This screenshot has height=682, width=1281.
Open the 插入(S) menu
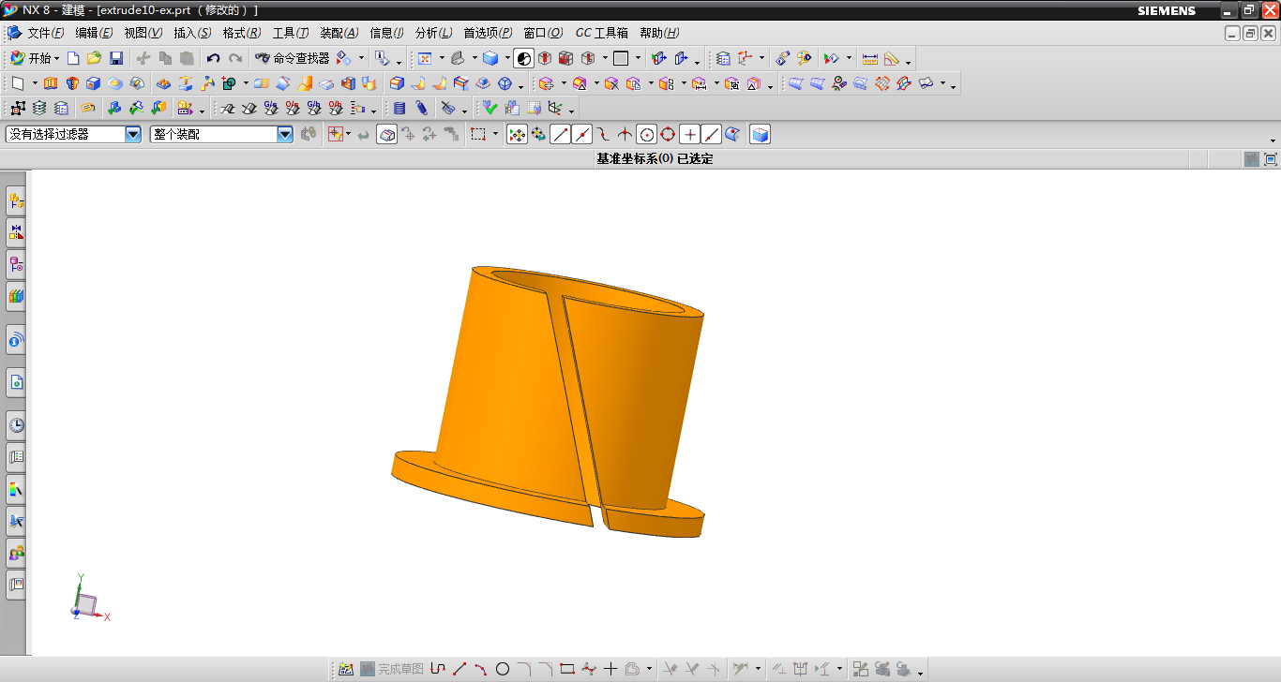(x=192, y=33)
